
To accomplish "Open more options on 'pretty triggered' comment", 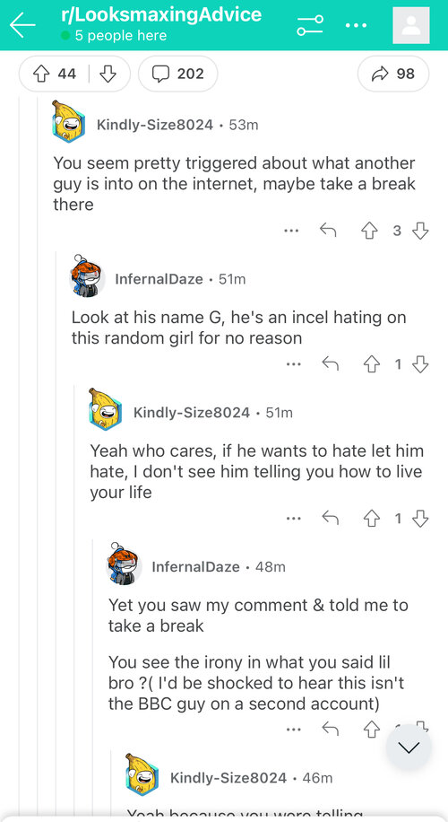I will [x=292, y=231].
